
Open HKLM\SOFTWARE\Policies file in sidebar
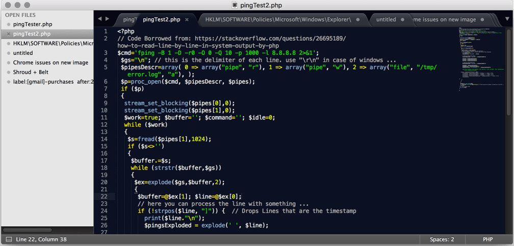point(53,43)
